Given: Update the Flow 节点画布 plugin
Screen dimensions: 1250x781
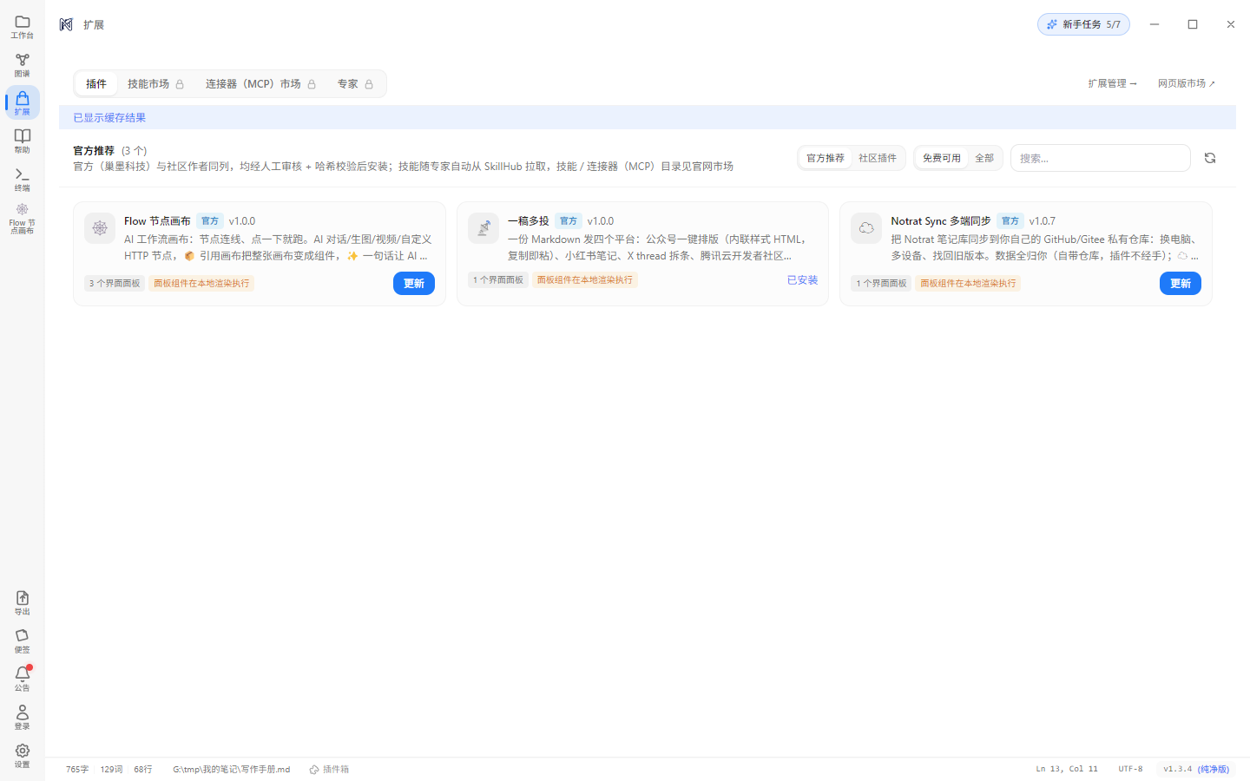Looking at the screenshot, I should [414, 284].
